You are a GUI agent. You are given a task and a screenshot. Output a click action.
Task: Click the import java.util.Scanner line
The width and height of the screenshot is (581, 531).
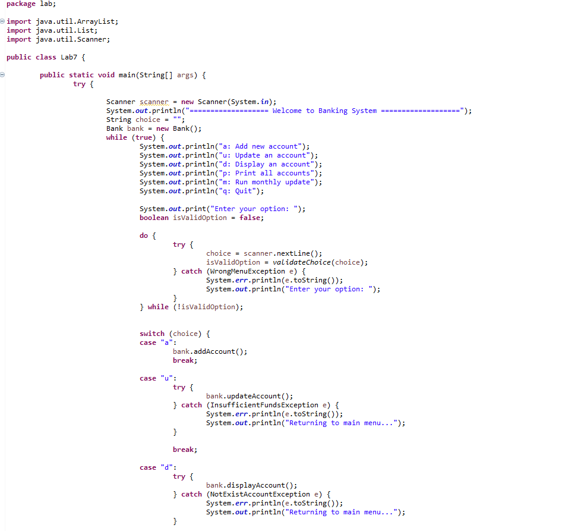59,39
